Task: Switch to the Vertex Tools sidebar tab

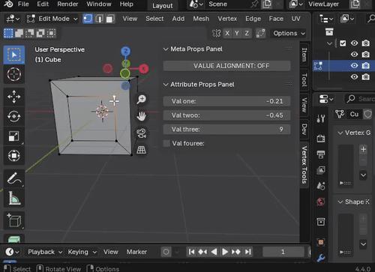Action: tap(304, 165)
